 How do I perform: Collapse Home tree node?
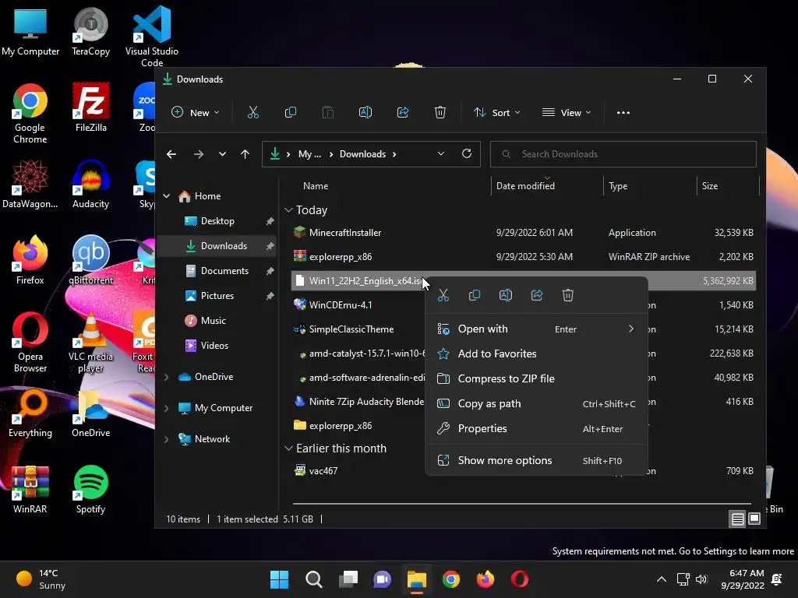pos(167,195)
